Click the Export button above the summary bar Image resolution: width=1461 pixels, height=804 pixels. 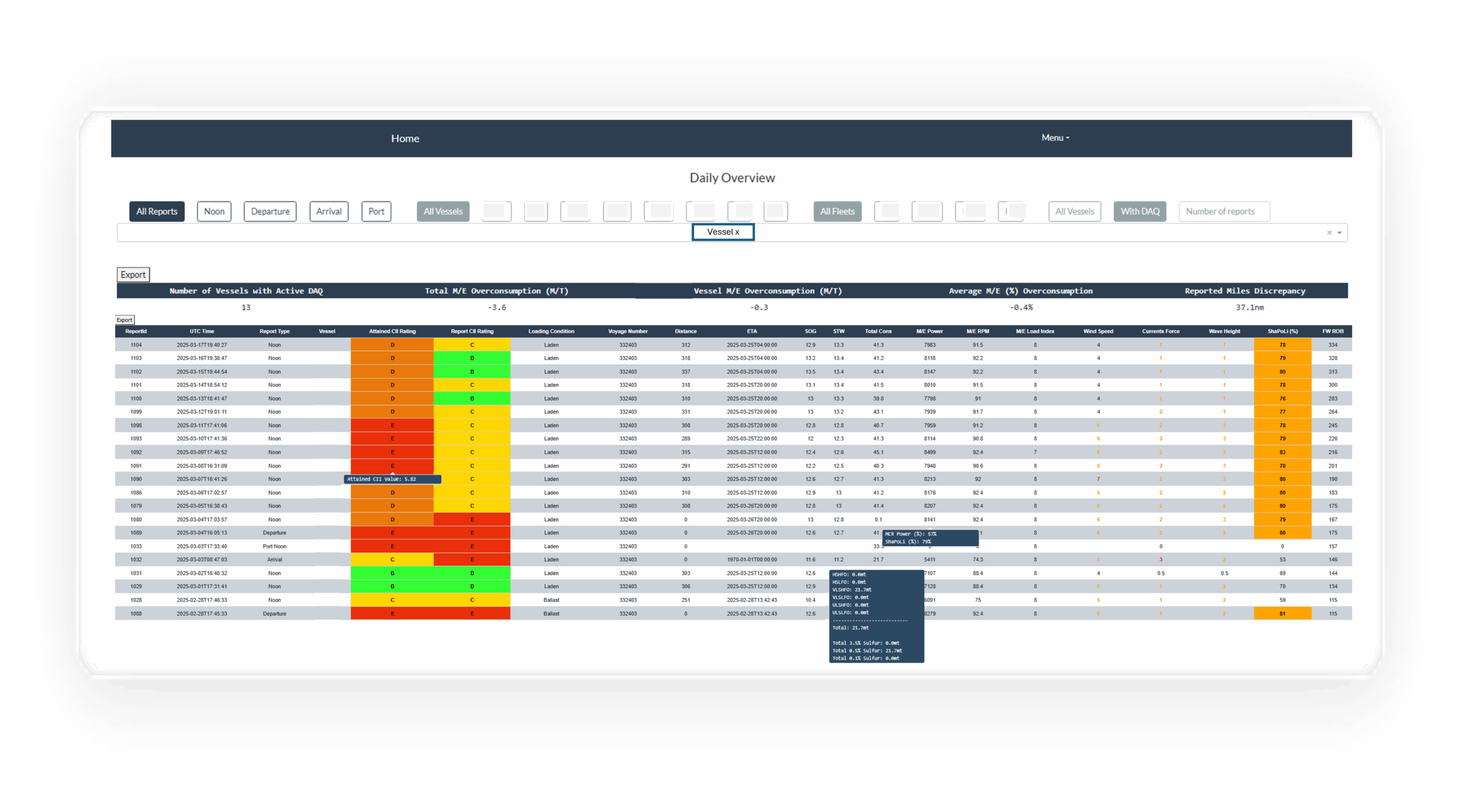[133, 275]
